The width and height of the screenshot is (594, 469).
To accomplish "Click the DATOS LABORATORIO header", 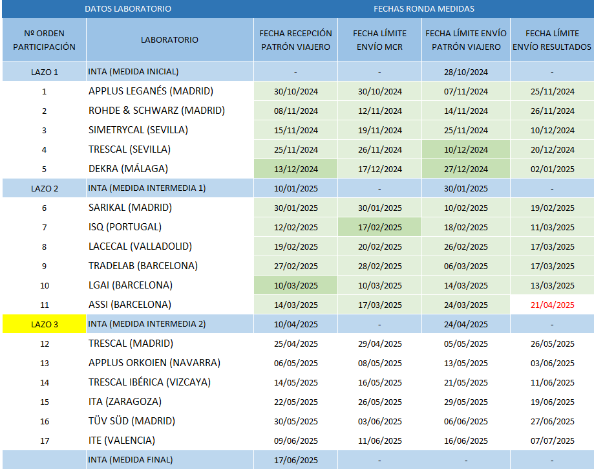I will 128,8.
